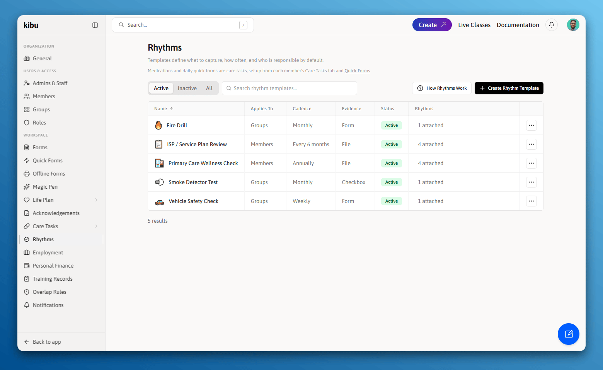Focus the global Search field
This screenshot has width=603, height=370.
pyautogui.click(x=183, y=25)
